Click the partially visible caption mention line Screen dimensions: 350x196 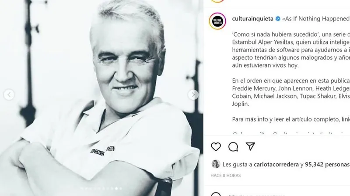tap(291, 133)
